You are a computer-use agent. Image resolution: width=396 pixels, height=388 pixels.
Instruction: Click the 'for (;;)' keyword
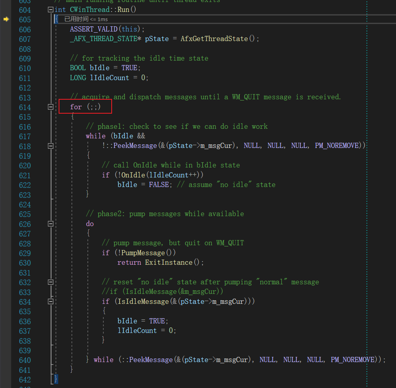(85, 107)
